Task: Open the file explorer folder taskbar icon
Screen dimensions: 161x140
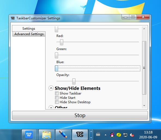Action: (x=47, y=135)
